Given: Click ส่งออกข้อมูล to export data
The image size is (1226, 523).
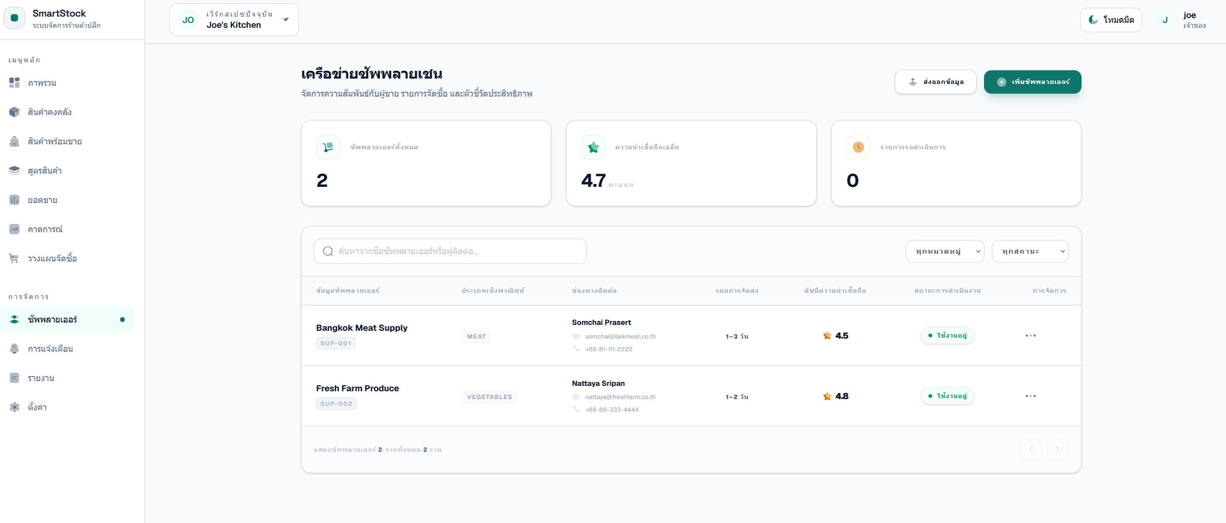Looking at the screenshot, I should click(935, 82).
